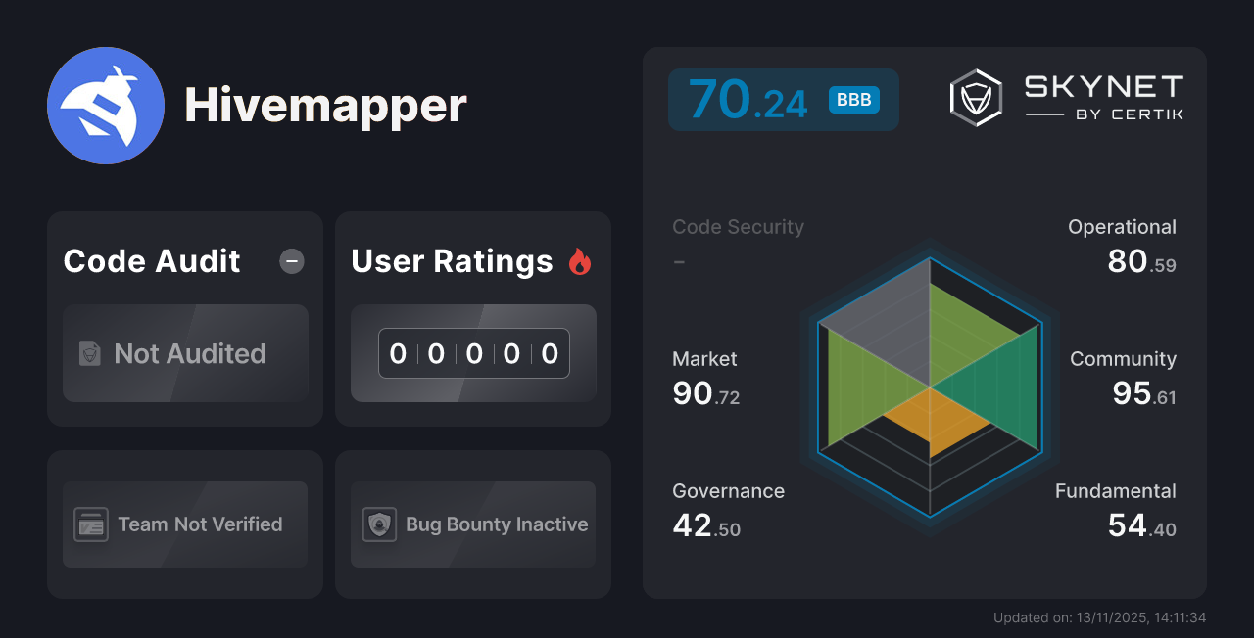Click the Hivemapper bee logo icon
Image resolution: width=1254 pixels, height=638 pixels.
[105, 105]
